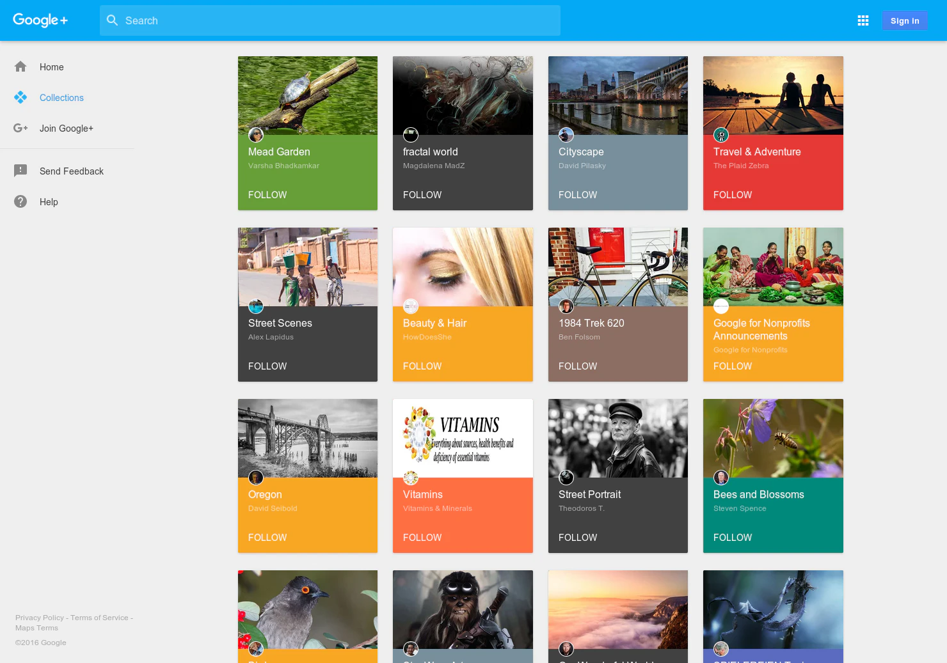Screen dimensions: 947x663
Task: Follow the Bees and Blossoms collection
Action: pyautogui.click(x=733, y=537)
